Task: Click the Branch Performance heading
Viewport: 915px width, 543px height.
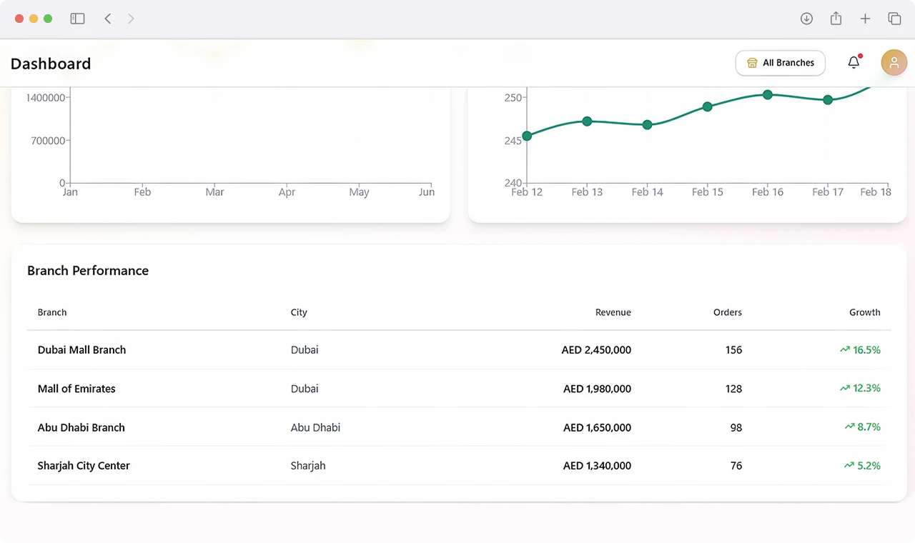Action: click(88, 271)
